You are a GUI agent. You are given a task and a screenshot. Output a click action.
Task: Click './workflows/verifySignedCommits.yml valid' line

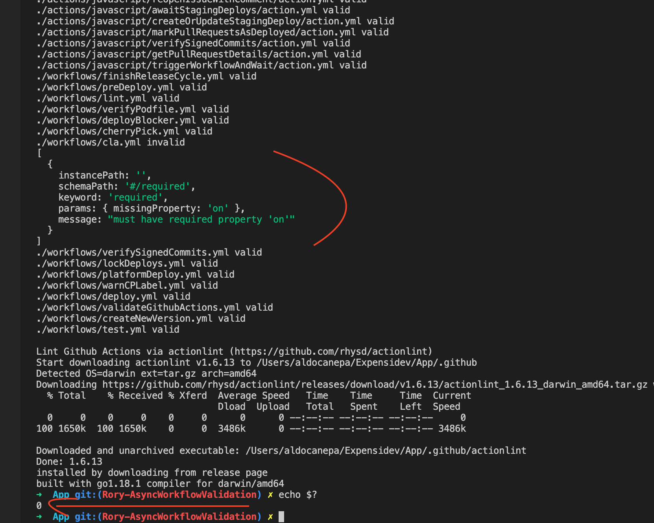click(149, 252)
